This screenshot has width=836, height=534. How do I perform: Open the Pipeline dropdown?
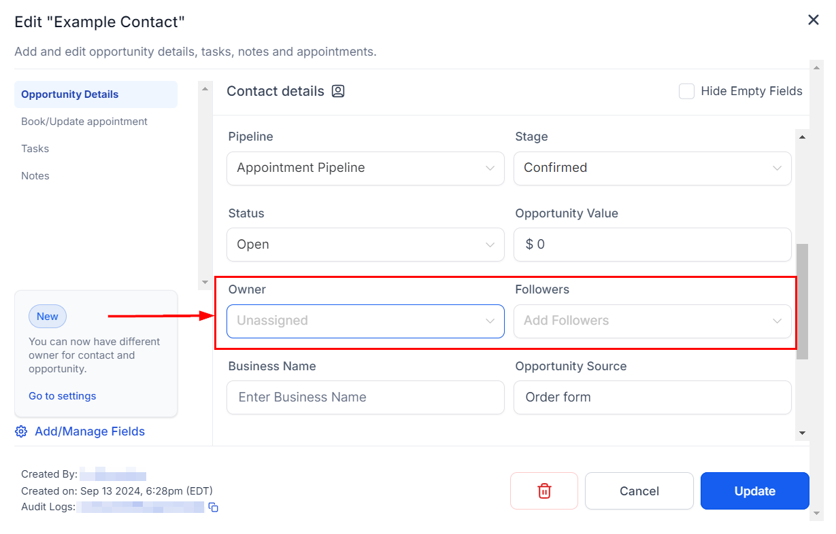pos(365,168)
